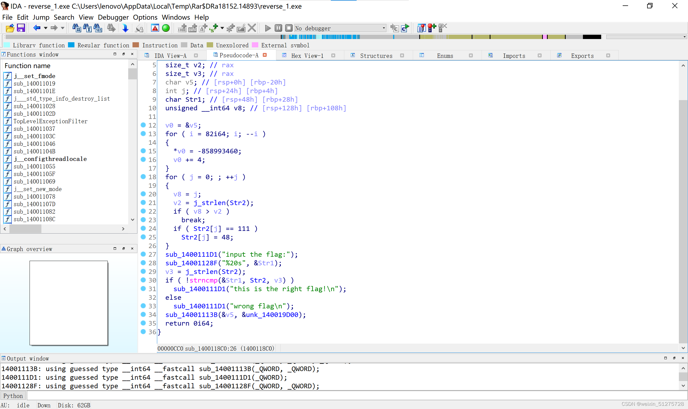Close the Pseudocode-A tab
The image size is (688, 409).
pyautogui.click(x=265, y=55)
